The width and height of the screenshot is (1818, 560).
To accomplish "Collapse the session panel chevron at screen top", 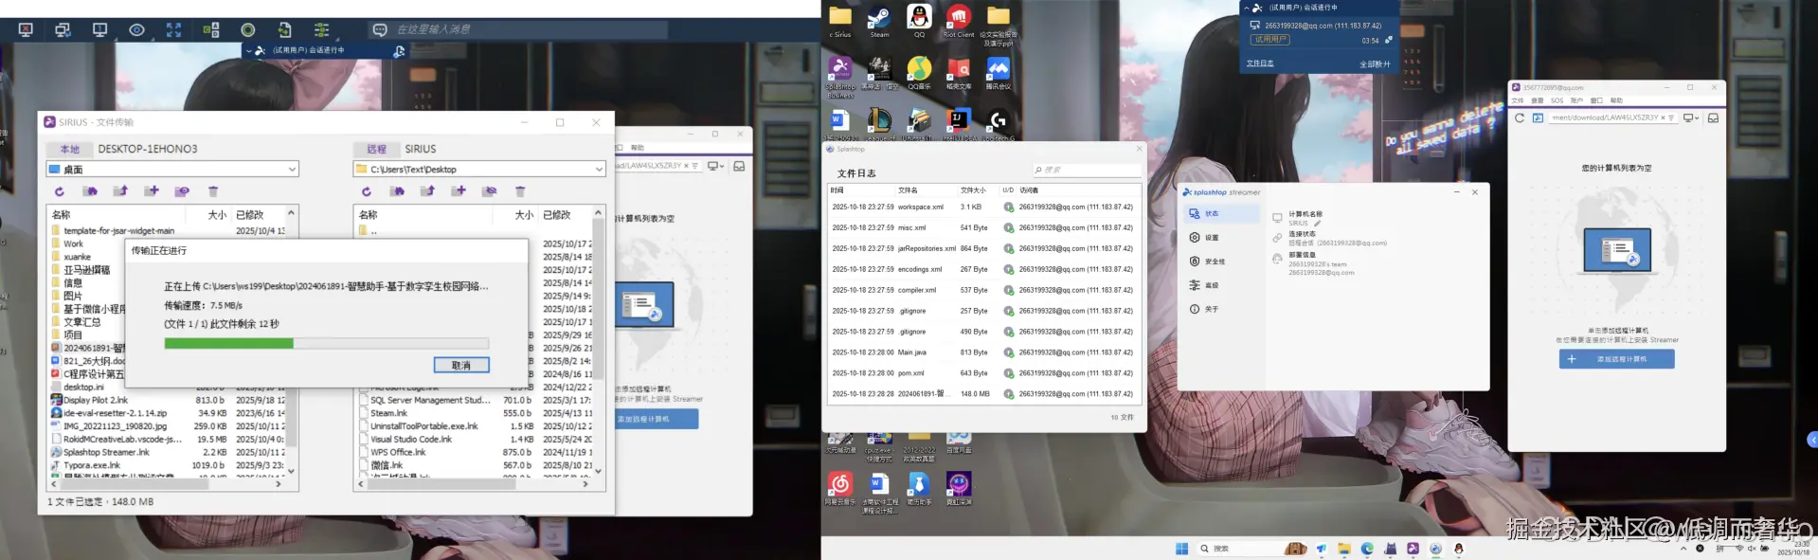I will point(1246,8).
